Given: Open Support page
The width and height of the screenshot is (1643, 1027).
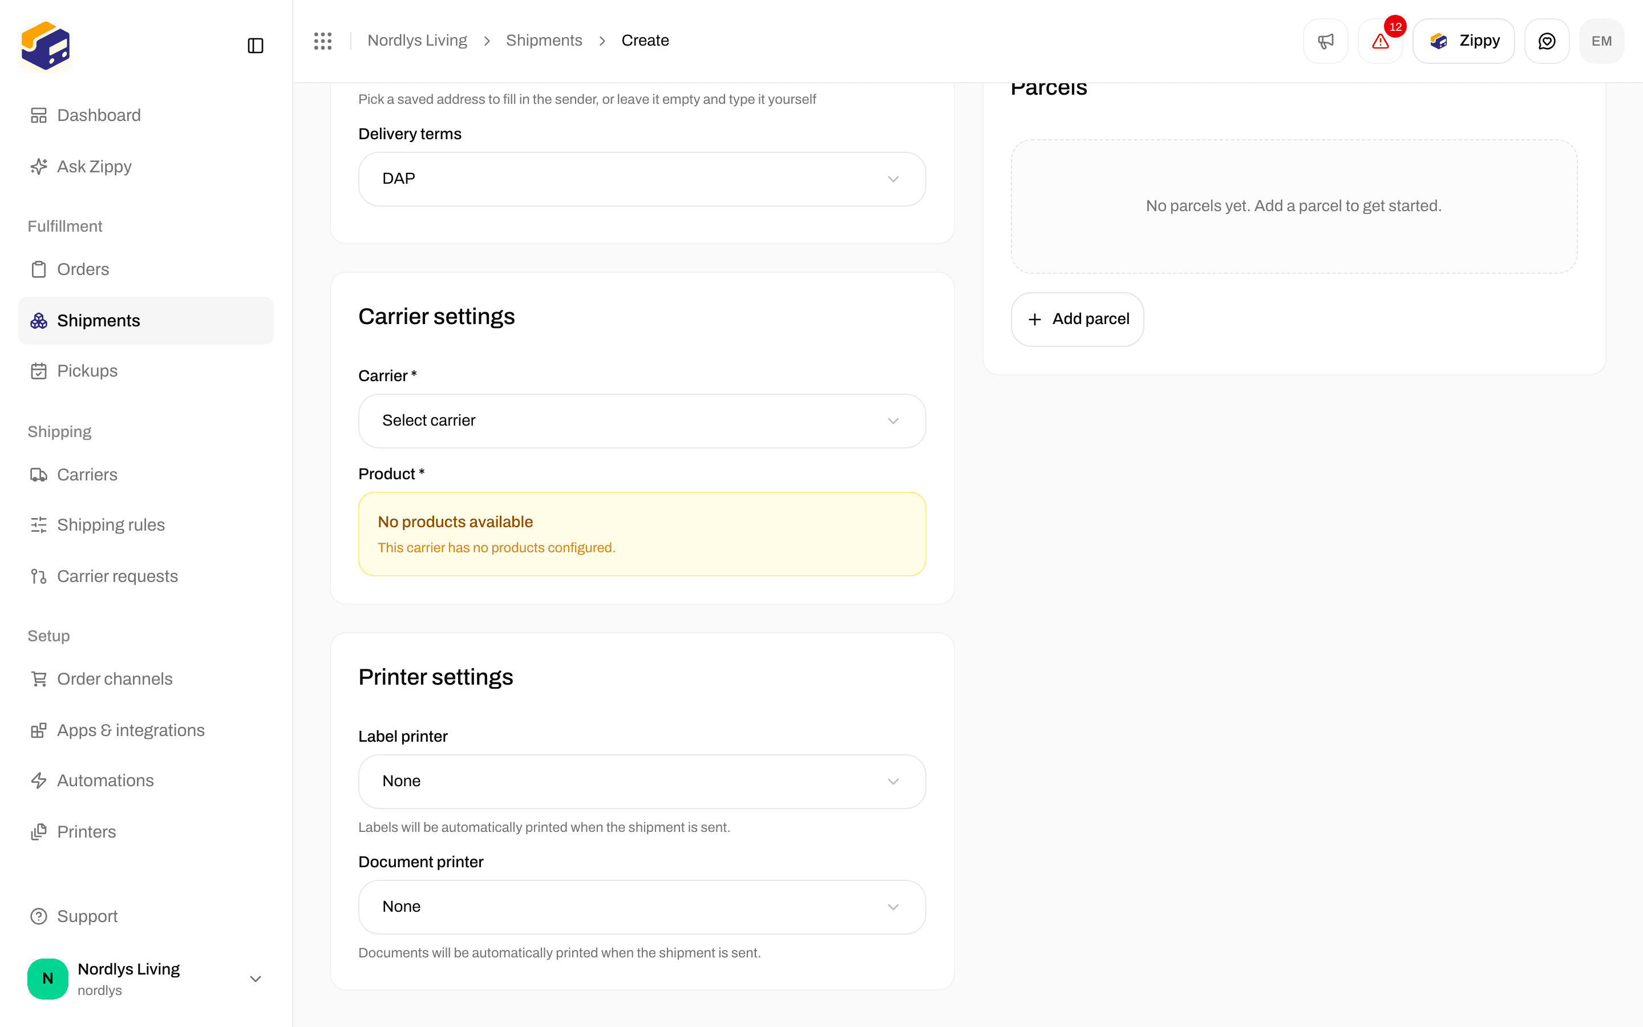Looking at the screenshot, I should [146, 916].
